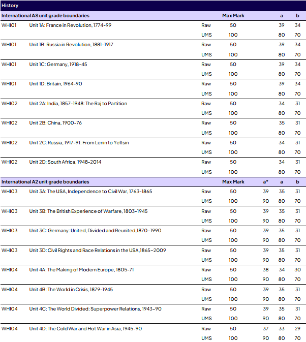
Task: Click raw 'b' mark 31 for Unit 2C
Action: (x=297, y=143)
